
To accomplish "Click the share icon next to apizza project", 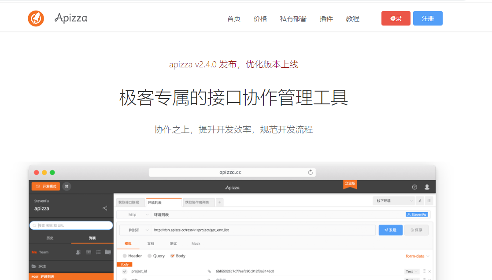I will click(x=105, y=208).
